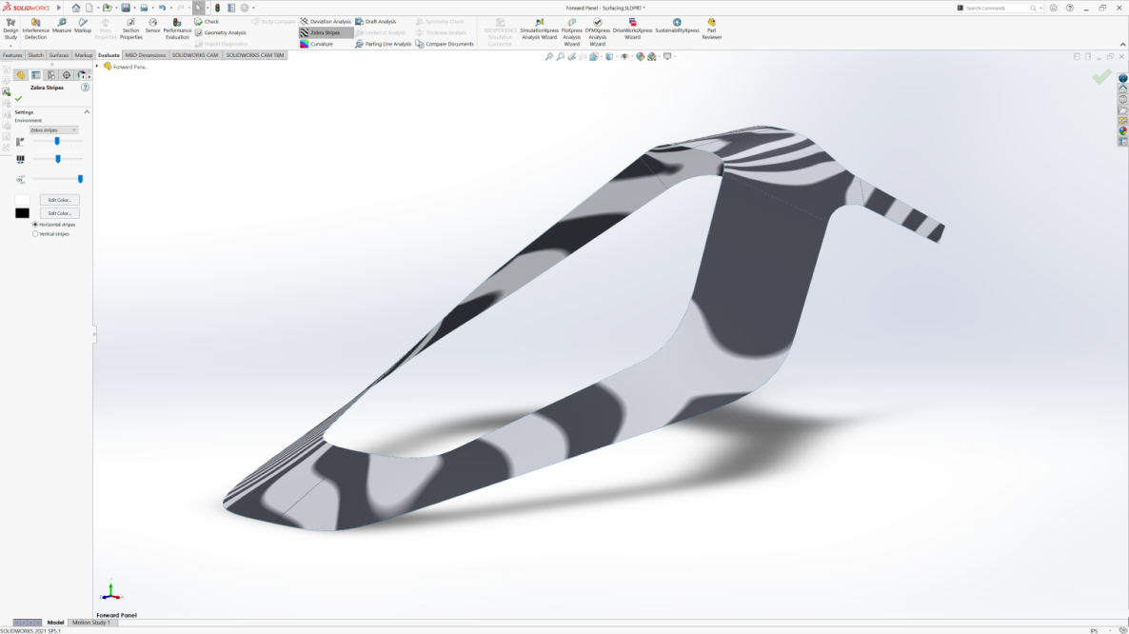Switch to the Markup ribbon tab
This screenshot has height=634, width=1129.
coord(84,54)
